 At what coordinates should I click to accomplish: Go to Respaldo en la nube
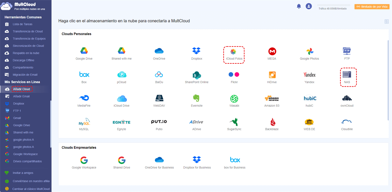pos(25,53)
